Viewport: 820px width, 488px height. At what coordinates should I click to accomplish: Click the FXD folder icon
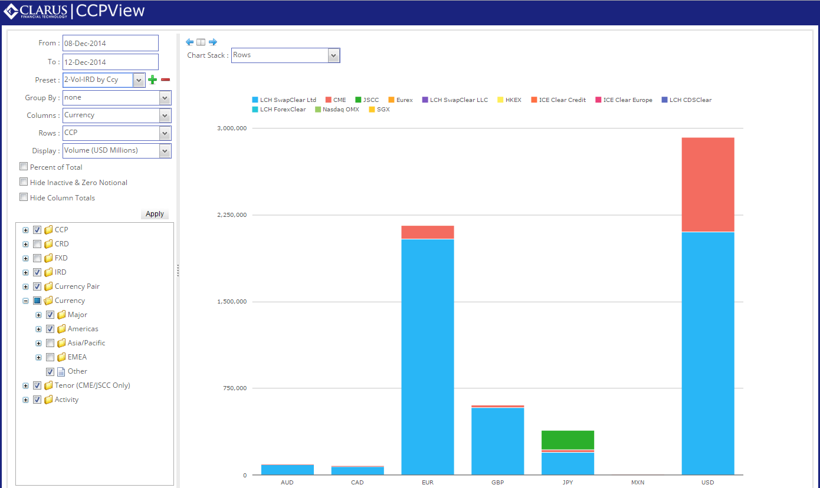[x=48, y=258]
